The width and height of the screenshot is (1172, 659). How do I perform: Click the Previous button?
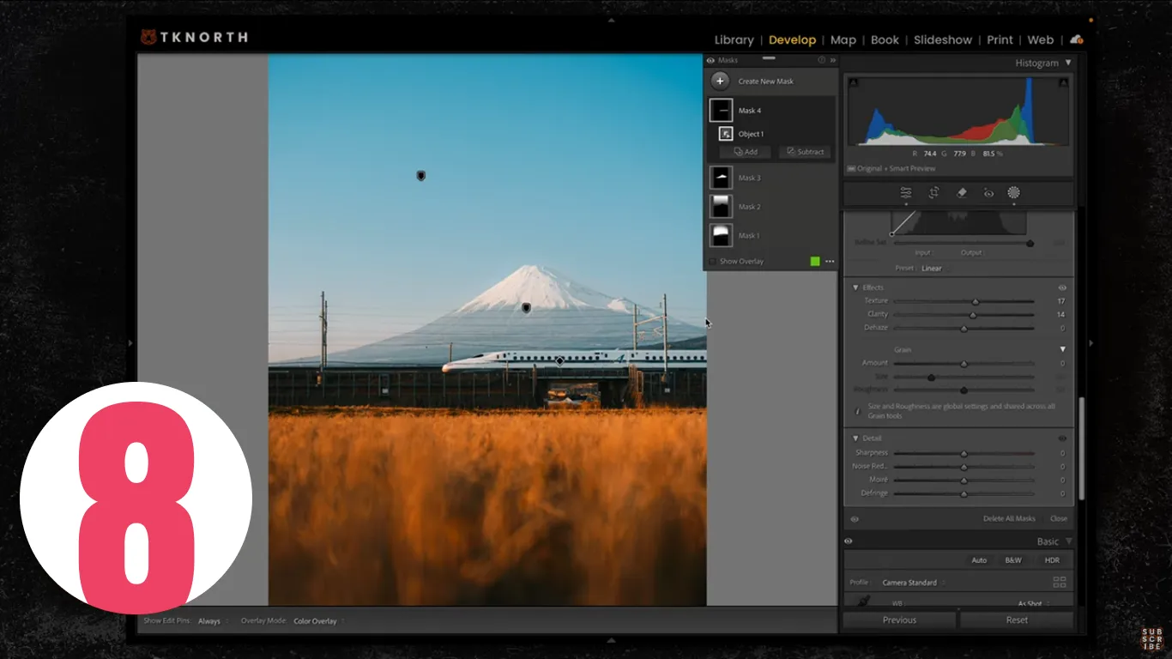(x=899, y=620)
